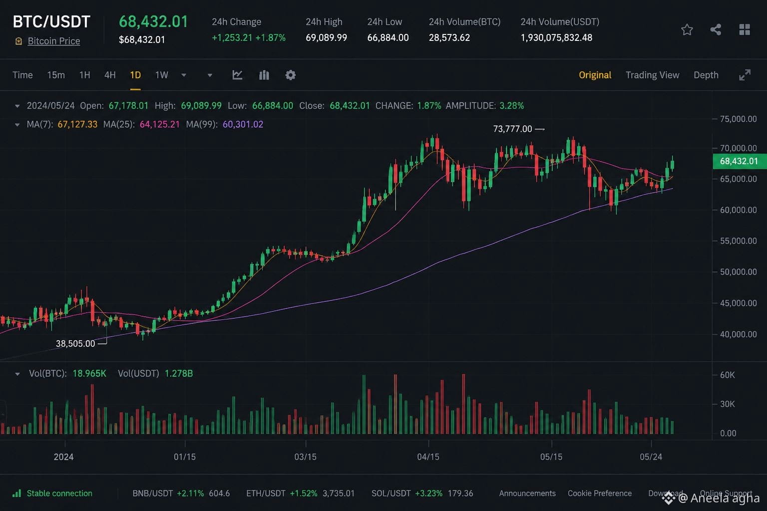This screenshot has width=767, height=511.
Task: Click the current price tag 68,432.01 on axis
Action: pos(739,161)
